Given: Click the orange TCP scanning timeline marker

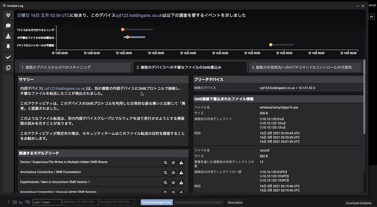Looking at the screenshot, I should click(x=123, y=30).
